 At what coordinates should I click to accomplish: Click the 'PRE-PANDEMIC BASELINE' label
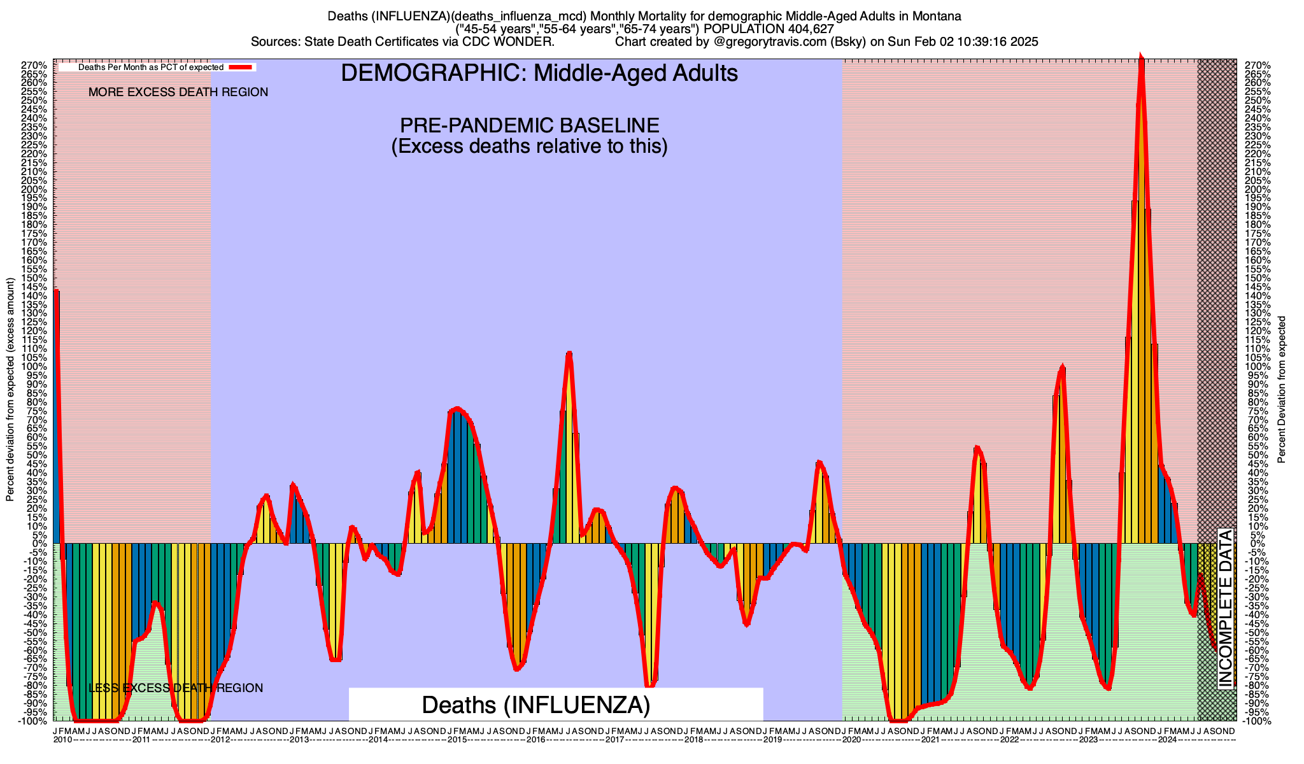(529, 125)
